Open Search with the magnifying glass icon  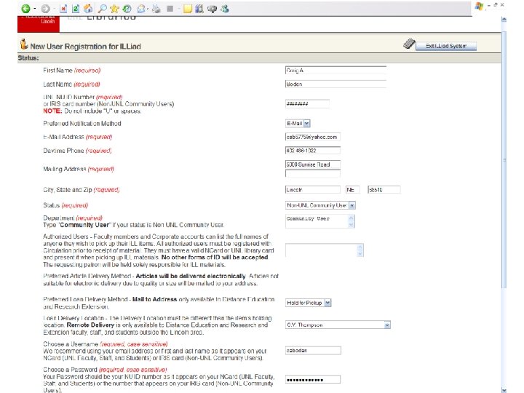[103, 9]
